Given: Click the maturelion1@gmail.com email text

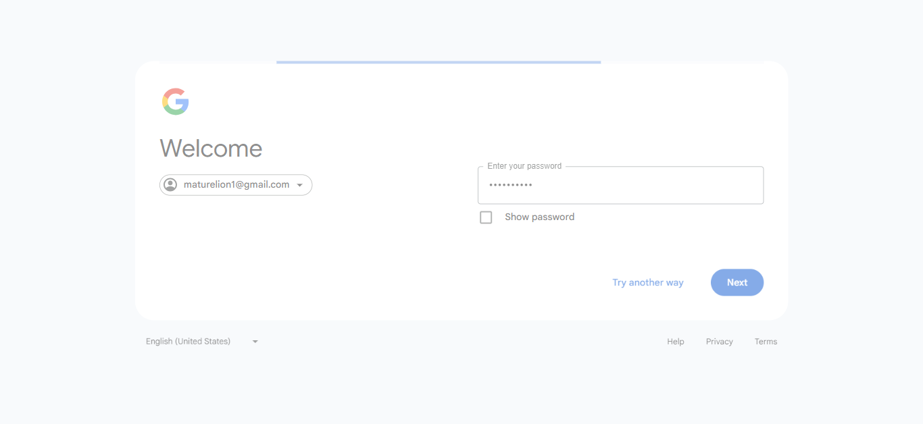Looking at the screenshot, I should click(236, 185).
